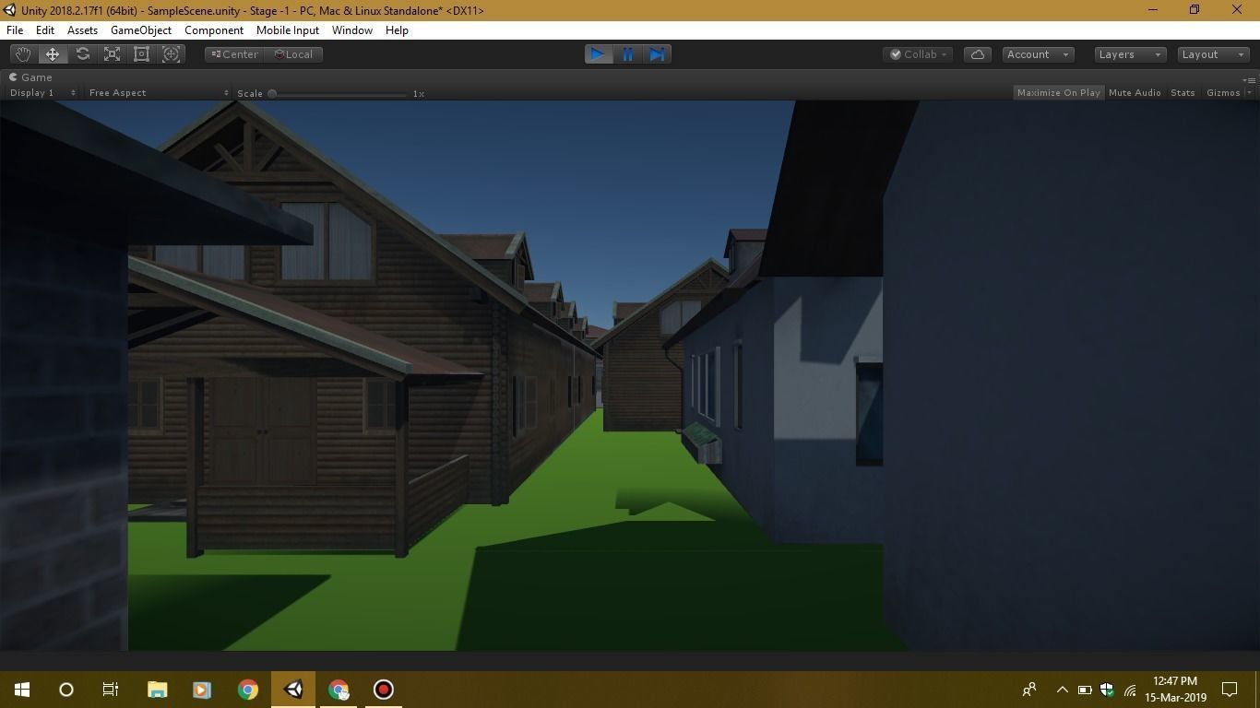Toggle Maximize On Play

coord(1058,92)
